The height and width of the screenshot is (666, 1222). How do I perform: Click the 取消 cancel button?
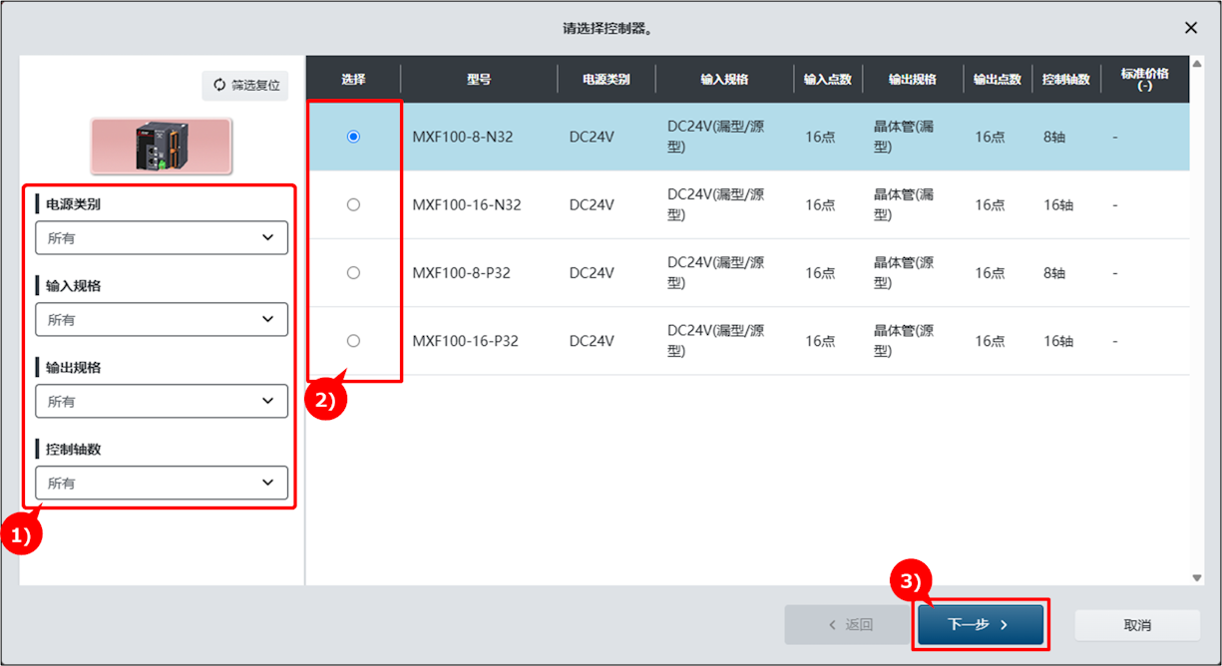point(1136,625)
